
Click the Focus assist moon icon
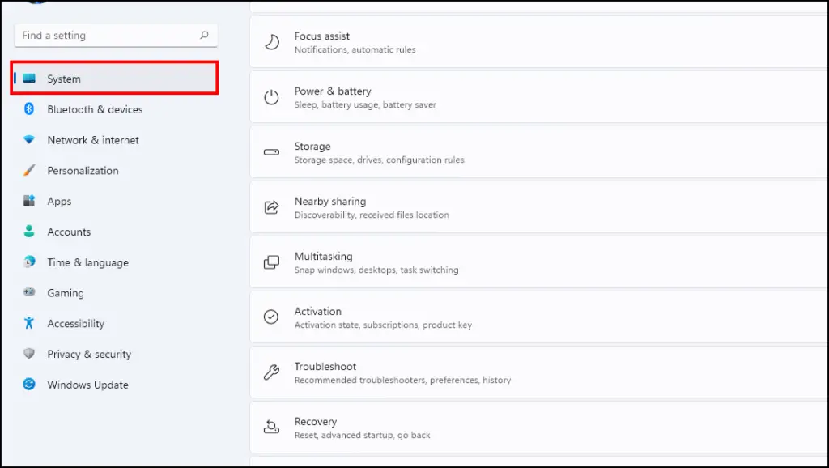click(272, 42)
